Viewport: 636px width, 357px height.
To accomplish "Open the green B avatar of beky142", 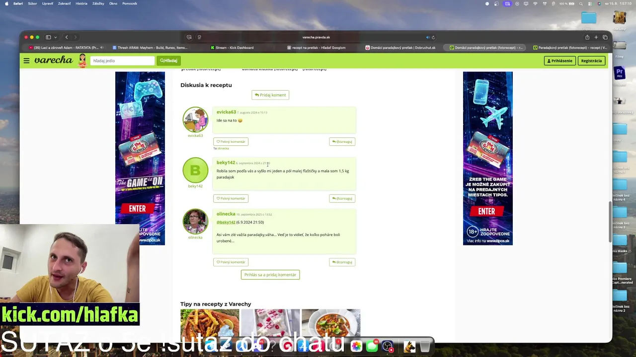I will click(x=195, y=170).
